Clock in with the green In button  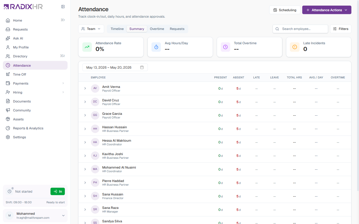pos(57,192)
